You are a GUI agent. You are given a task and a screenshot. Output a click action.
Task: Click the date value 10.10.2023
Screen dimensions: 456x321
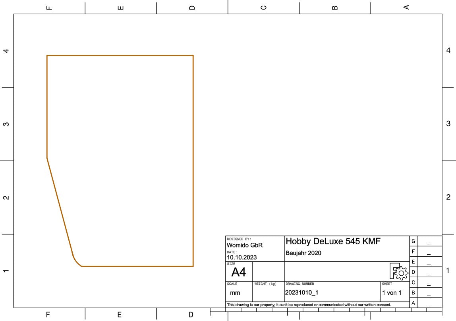click(242, 257)
